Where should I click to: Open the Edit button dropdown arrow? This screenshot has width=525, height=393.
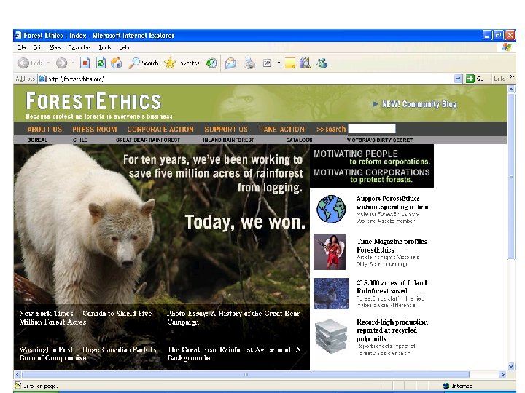[279, 63]
